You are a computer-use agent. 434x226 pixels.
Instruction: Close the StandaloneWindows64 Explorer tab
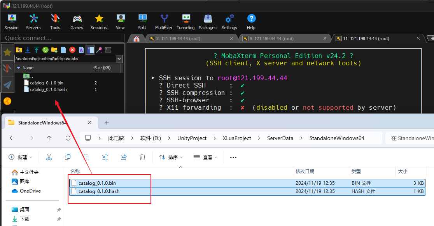pyautogui.click(x=90, y=123)
